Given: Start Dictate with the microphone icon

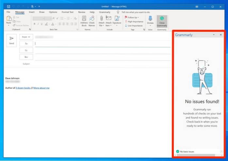Looking at the screenshot, I should click(150, 19).
